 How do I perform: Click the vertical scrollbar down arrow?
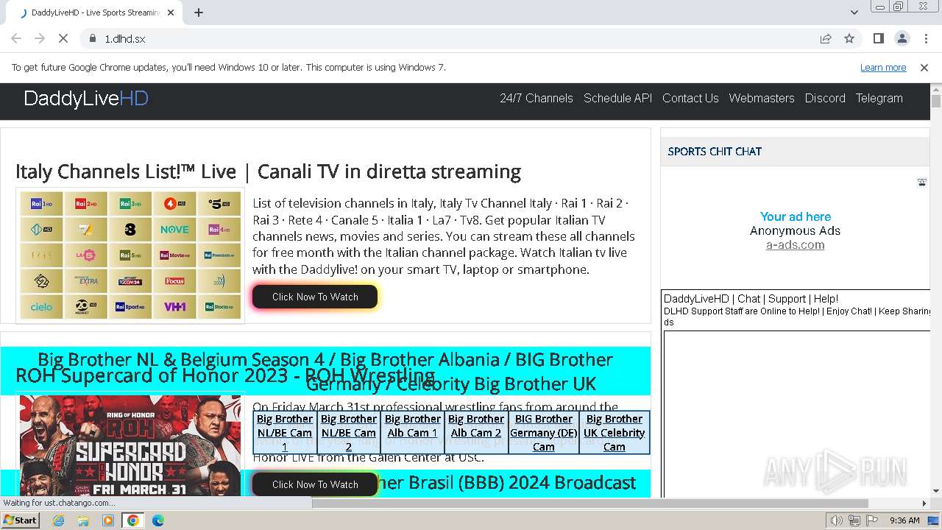click(x=936, y=491)
